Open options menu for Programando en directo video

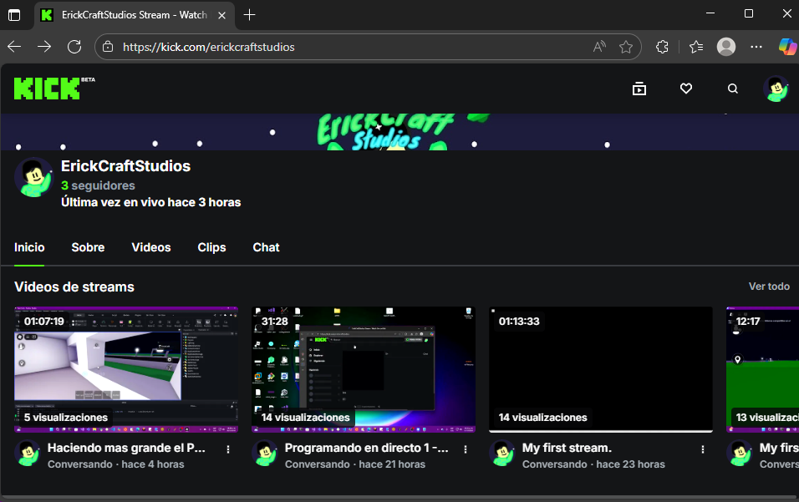tap(466, 449)
